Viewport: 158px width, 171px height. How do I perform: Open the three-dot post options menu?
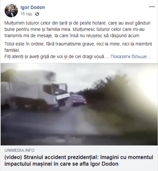click(152, 7)
